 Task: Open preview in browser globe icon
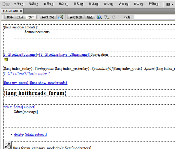pyautogui.click(x=99, y=17)
